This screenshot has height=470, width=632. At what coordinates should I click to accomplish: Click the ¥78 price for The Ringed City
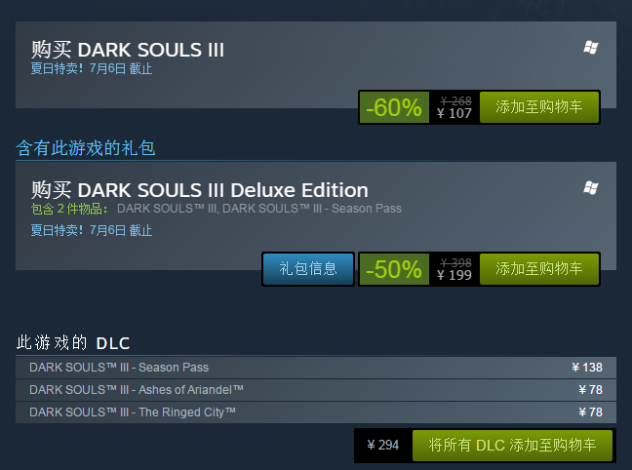click(x=590, y=412)
